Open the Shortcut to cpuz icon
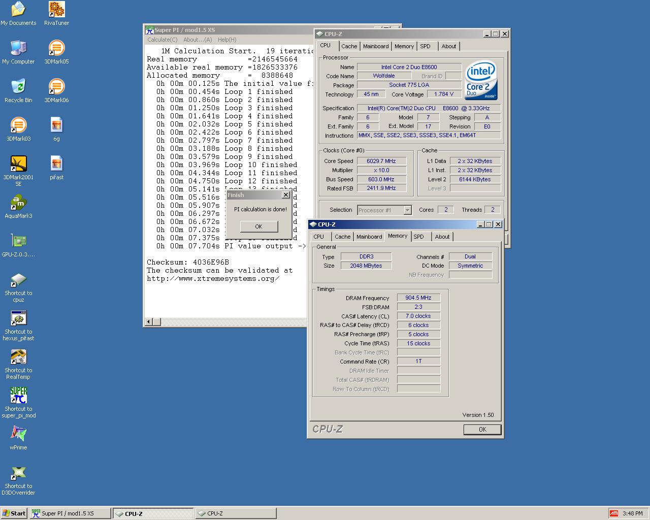Viewport: 650px width, 520px height. point(18,287)
